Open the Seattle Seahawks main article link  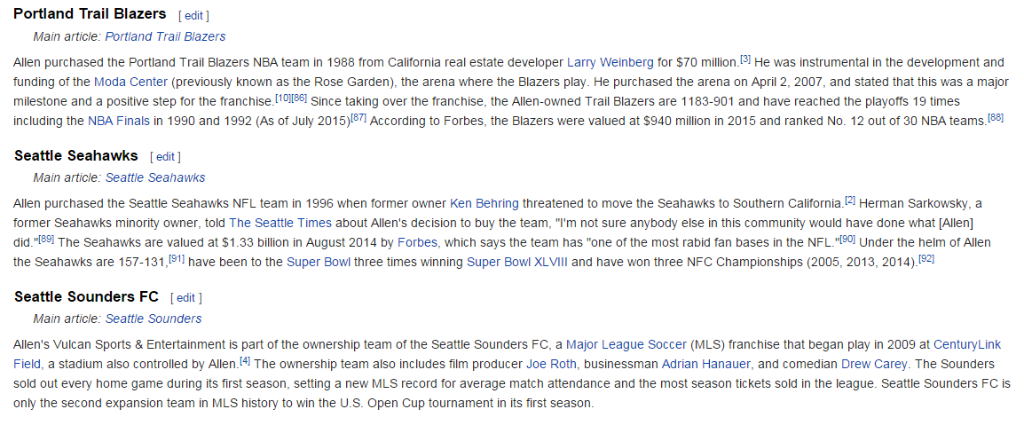[x=155, y=177]
